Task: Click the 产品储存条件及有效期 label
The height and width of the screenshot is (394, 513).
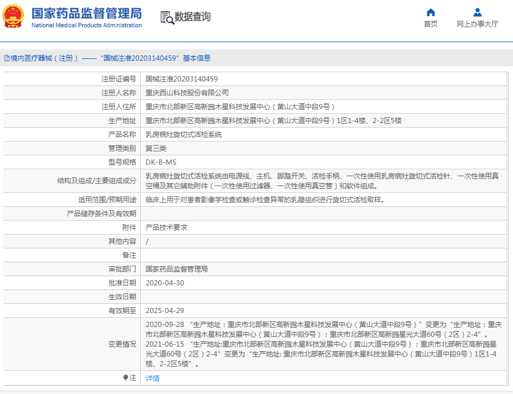Action: pos(102,214)
